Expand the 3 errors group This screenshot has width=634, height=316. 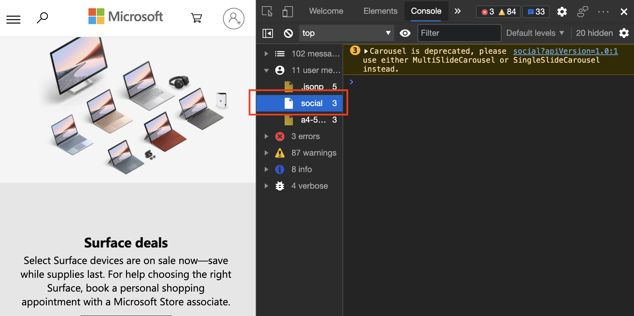click(266, 136)
